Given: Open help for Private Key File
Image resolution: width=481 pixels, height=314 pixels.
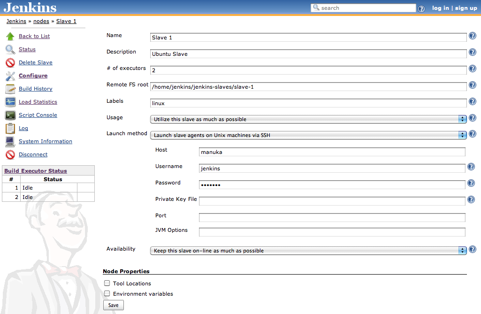Looking at the screenshot, I should click(471, 199).
